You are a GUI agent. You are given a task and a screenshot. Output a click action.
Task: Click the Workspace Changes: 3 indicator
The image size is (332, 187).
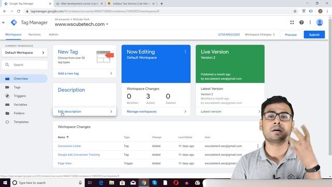tap(259, 35)
